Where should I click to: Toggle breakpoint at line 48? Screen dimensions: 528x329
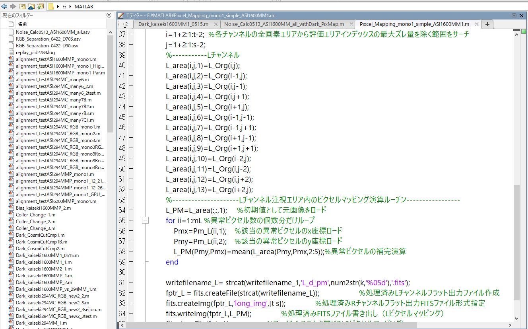click(x=131, y=148)
